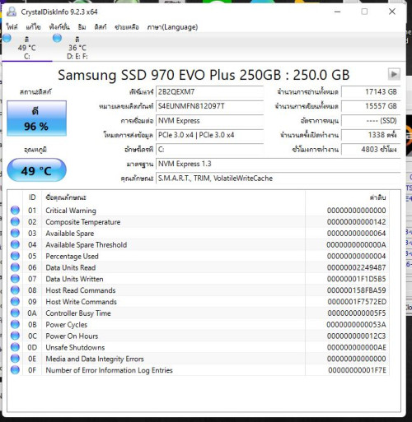The width and height of the screenshot is (412, 422).
Task: Select the Composite Temperature attribute name
Action: [x=83, y=222]
